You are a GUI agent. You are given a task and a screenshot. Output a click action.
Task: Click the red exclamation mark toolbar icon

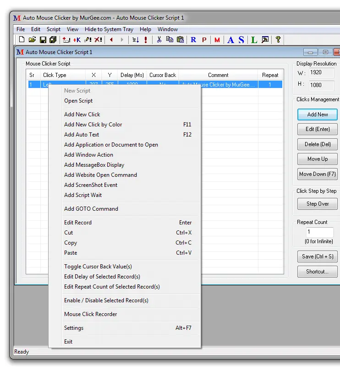click(x=146, y=40)
